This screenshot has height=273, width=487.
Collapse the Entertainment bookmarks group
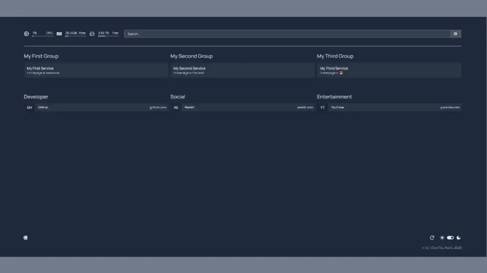[334, 97]
